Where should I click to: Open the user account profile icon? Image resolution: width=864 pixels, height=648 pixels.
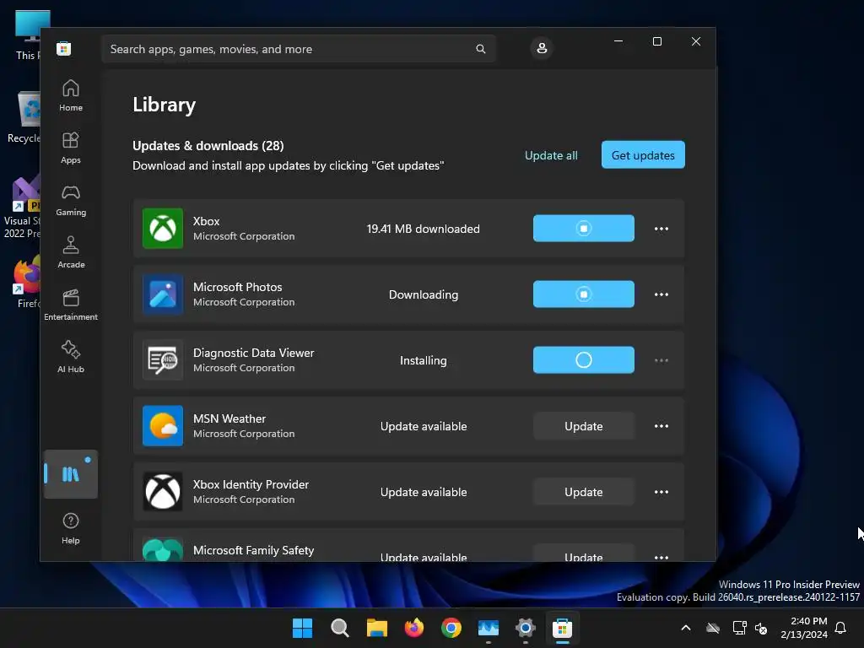pos(542,48)
